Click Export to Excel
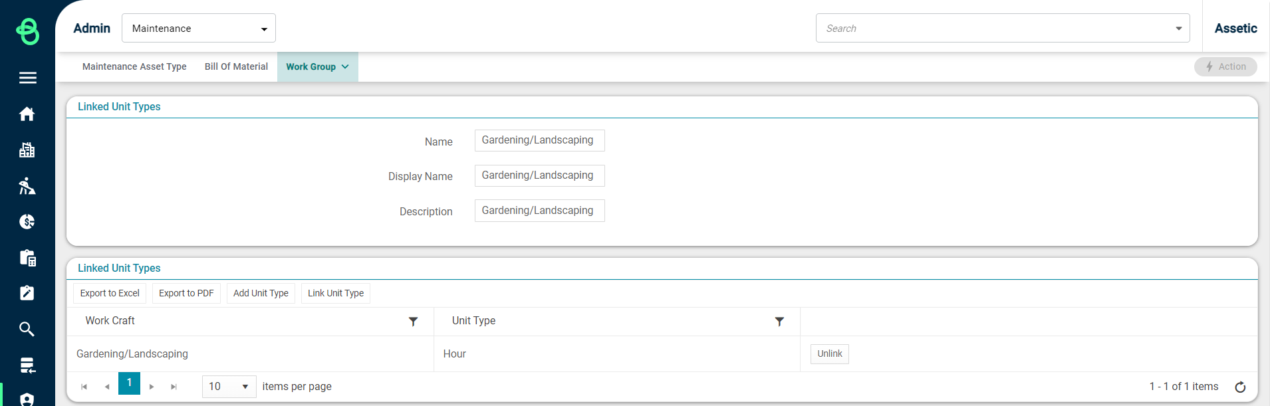 (110, 293)
